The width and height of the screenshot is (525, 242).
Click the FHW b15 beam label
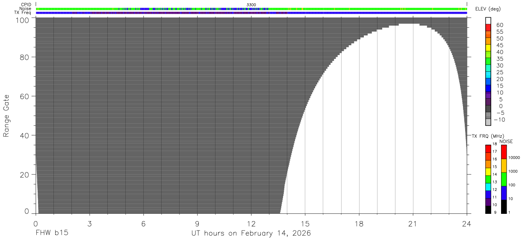pos(52,233)
